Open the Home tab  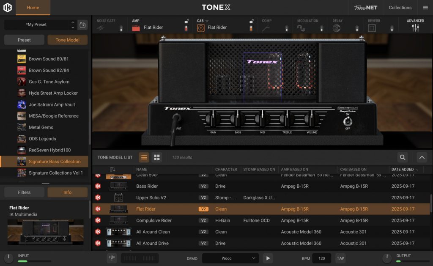pos(33,8)
